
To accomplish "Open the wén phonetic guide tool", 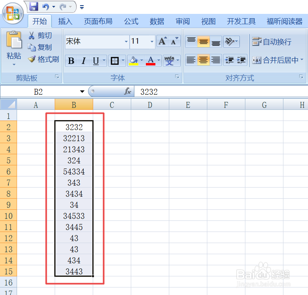I will click(169, 61).
